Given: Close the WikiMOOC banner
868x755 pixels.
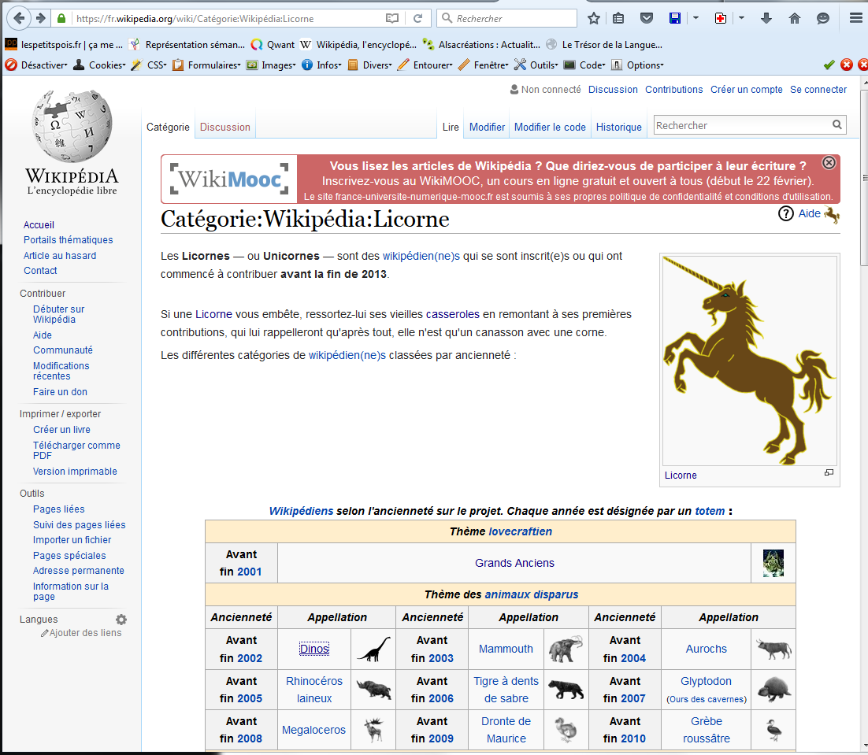Looking at the screenshot, I should (829, 163).
